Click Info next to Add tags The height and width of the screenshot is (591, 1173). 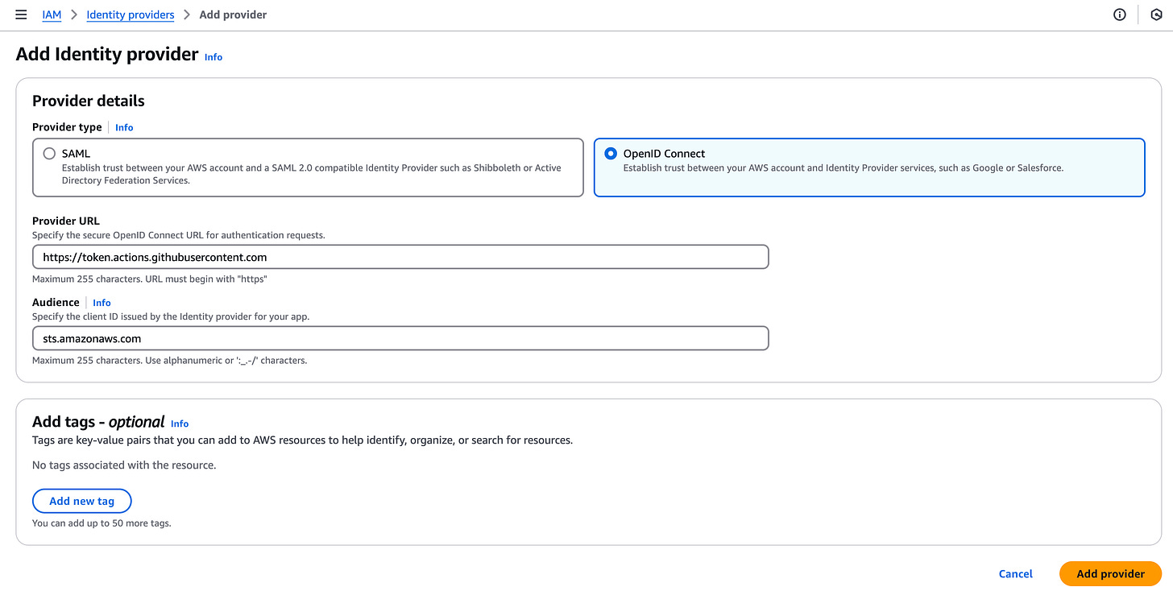(179, 424)
